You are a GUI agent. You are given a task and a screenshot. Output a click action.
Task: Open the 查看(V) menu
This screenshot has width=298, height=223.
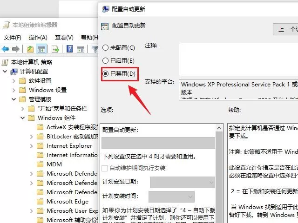tap(64, 38)
